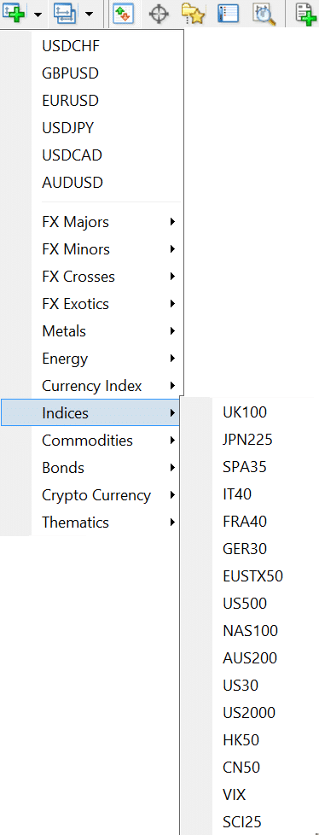Click the New Chart green plus icon
This screenshot has height=835, width=319.
click(15, 14)
